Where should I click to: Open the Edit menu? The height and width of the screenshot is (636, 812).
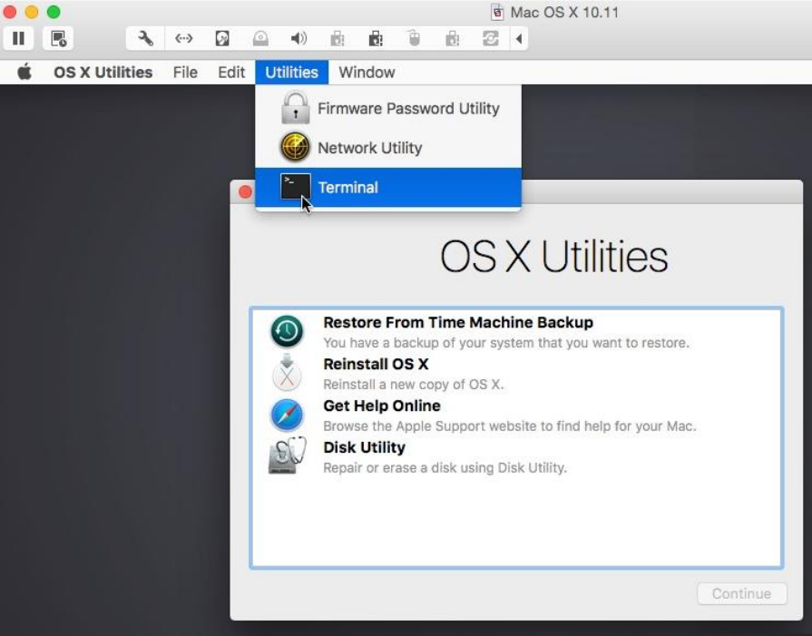(231, 72)
